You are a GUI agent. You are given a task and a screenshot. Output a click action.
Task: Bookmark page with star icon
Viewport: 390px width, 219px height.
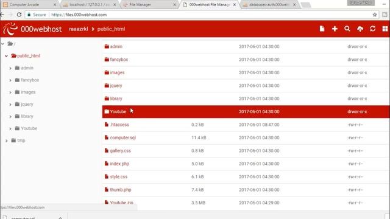point(375,15)
